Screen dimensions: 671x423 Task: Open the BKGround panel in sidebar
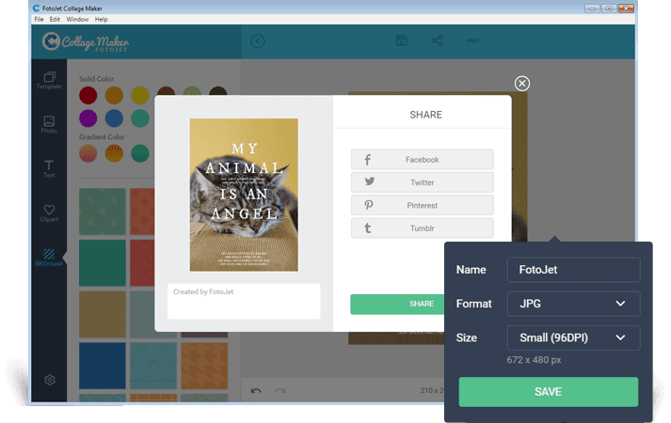click(49, 258)
